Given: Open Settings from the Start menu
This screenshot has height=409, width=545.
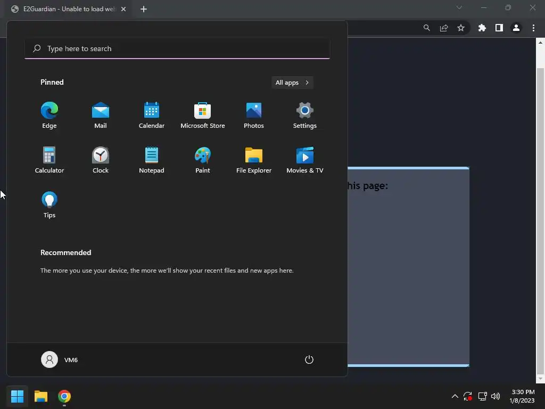Looking at the screenshot, I should coord(305,115).
